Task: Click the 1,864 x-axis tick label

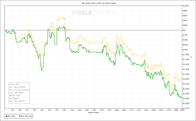Action: [116, 110]
